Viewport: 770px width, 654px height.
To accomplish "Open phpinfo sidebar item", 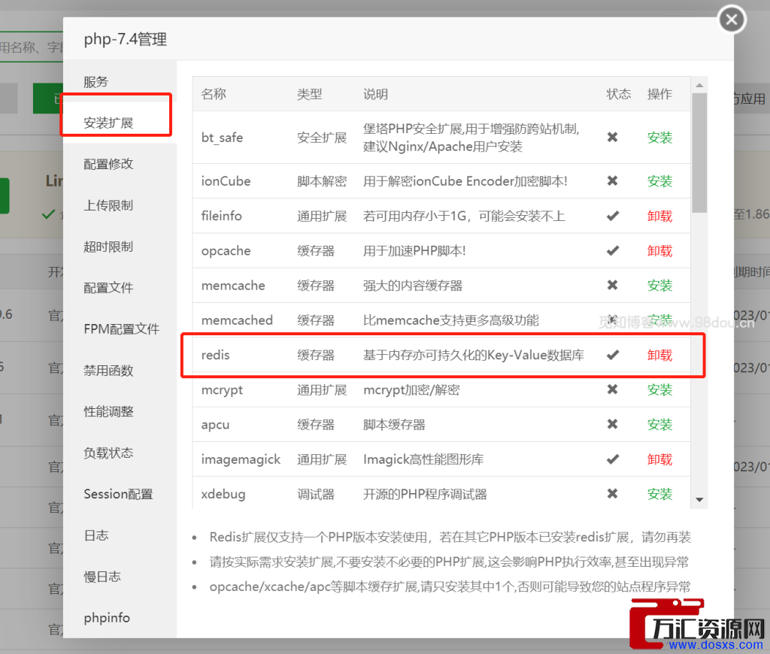I will 107,618.
